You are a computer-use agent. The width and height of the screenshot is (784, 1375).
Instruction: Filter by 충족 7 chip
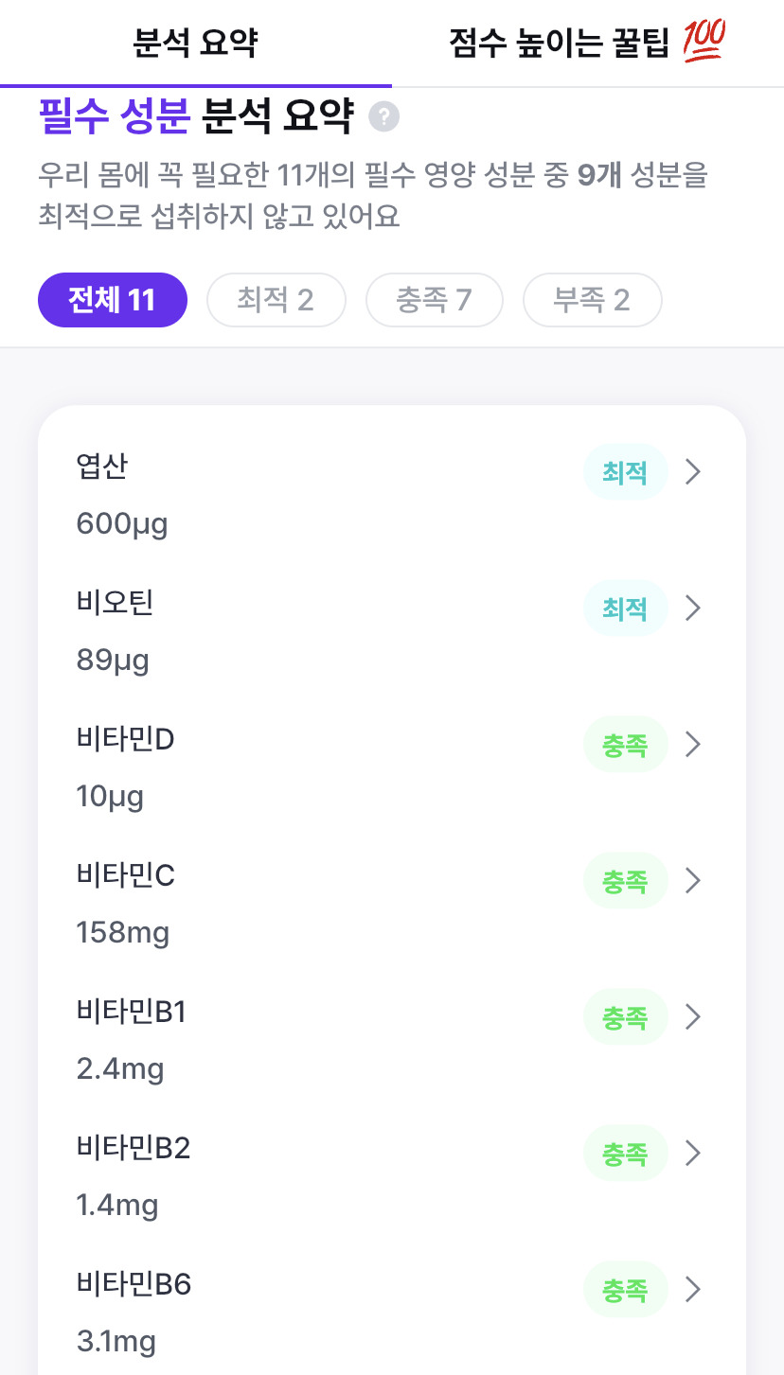[434, 300]
